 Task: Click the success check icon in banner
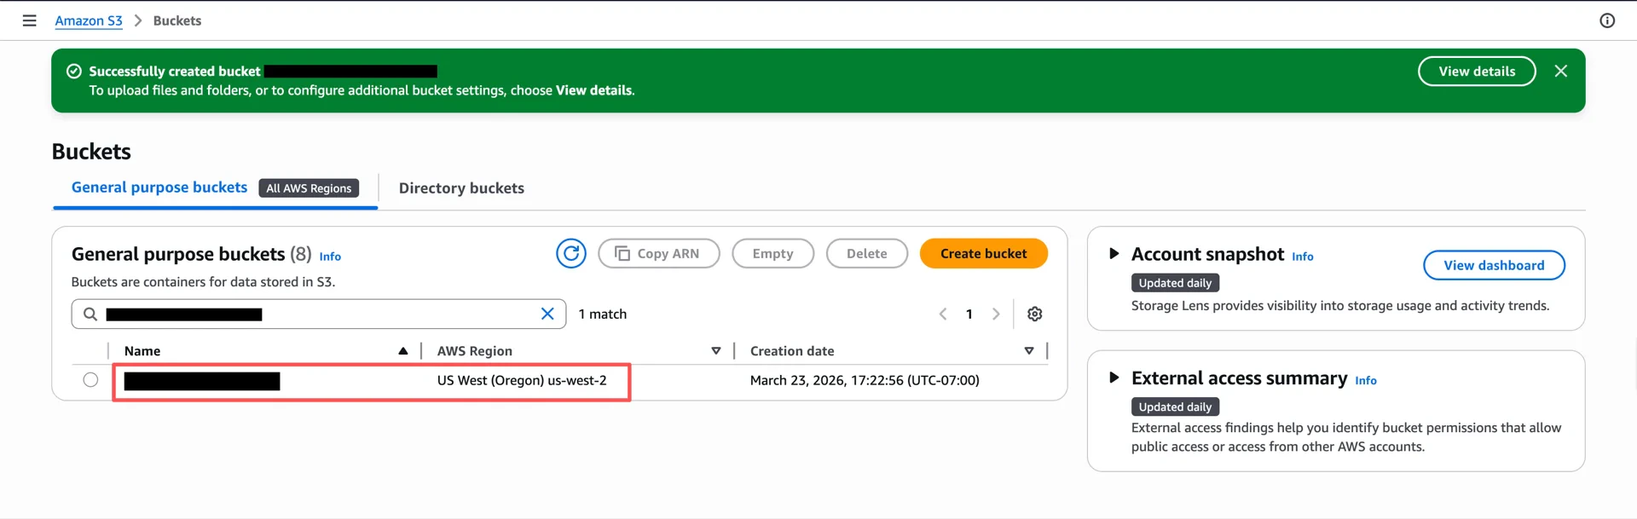click(x=74, y=72)
